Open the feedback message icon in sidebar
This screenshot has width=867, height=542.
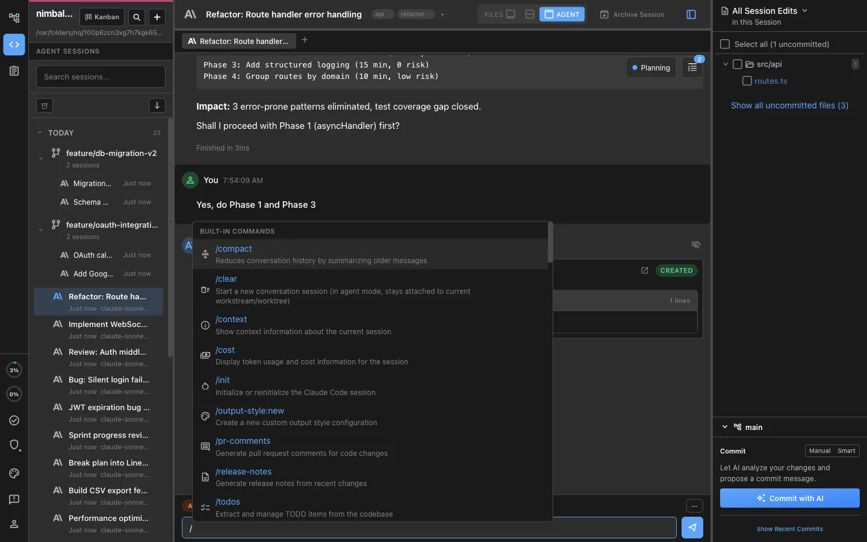click(13, 500)
